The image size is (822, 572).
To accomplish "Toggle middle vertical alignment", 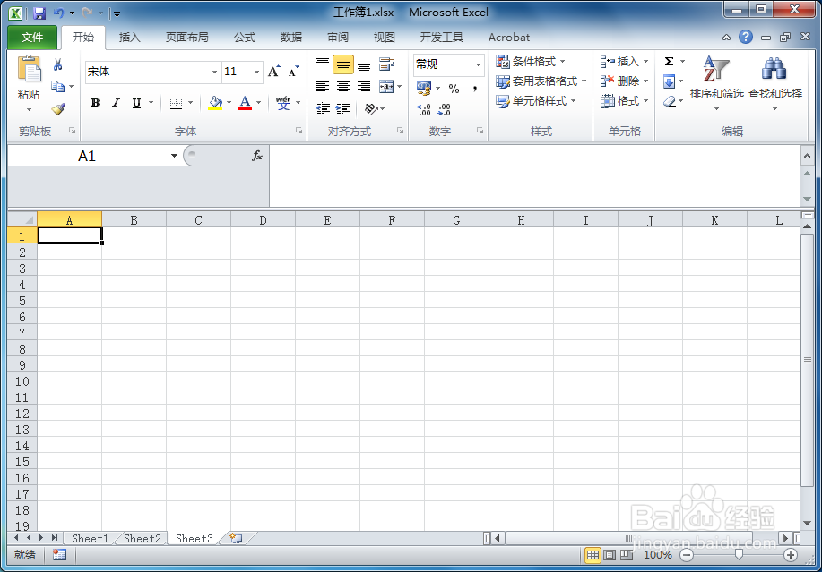I will point(342,64).
